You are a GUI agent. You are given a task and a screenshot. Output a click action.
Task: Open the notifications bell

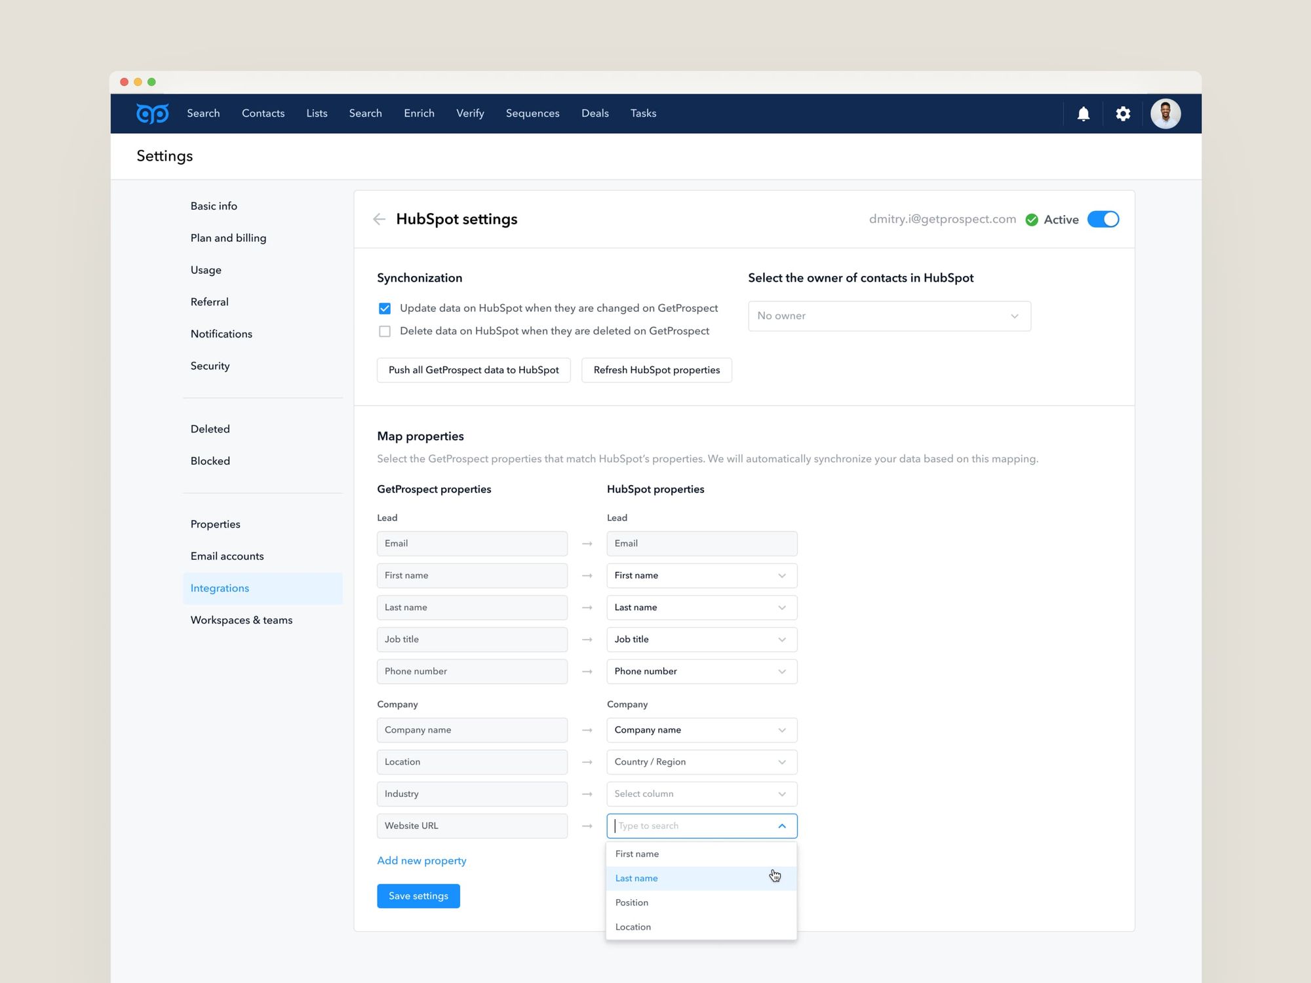point(1084,114)
